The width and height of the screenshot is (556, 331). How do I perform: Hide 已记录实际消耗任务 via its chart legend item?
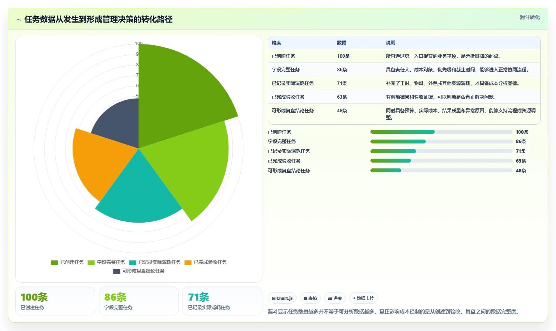pos(154,262)
